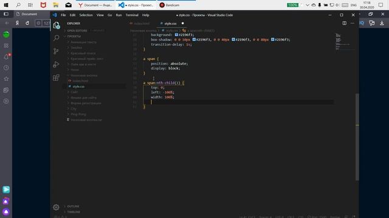The height and width of the screenshot is (218, 389).
Task: Reload the page in the Yandex browser
Action: [x=27, y=23]
